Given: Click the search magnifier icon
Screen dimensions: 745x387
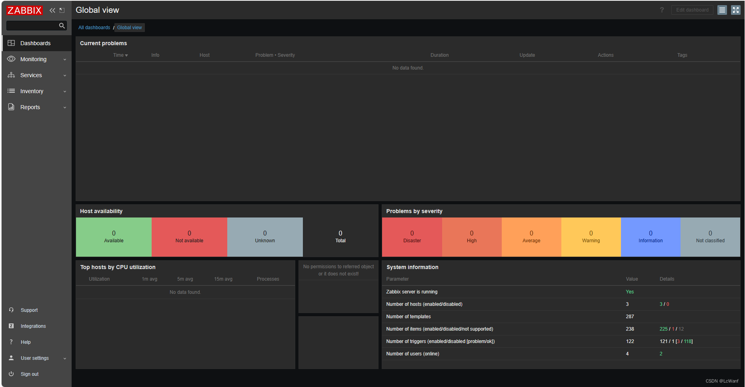Looking at the screenshot, I should point(62,26).
